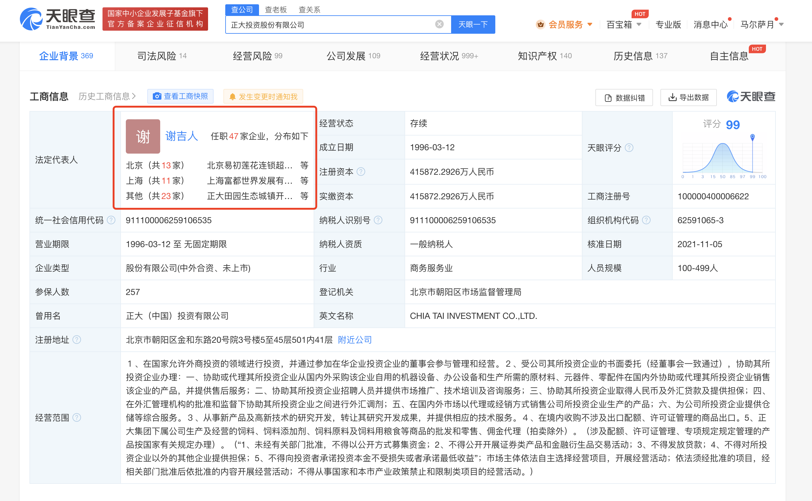The width and height of the screenshot is (812, 501).
Task: Open the 会员服务 dropdown
Action: click(565, 25)
